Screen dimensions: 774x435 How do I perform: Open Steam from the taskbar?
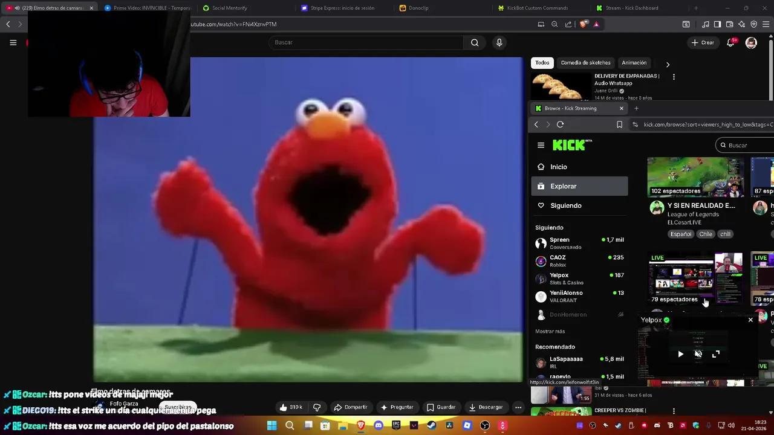click(431, 425)
